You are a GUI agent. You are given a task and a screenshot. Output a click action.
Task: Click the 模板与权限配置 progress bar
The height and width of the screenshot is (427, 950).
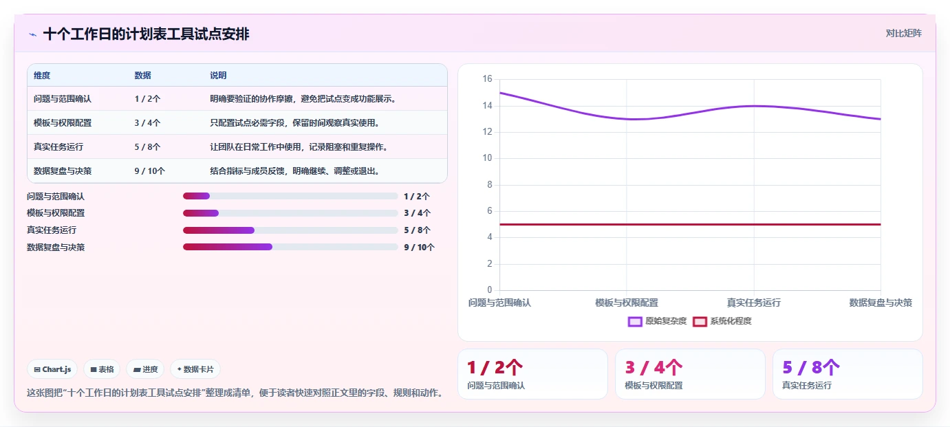[x=290, y=213]
